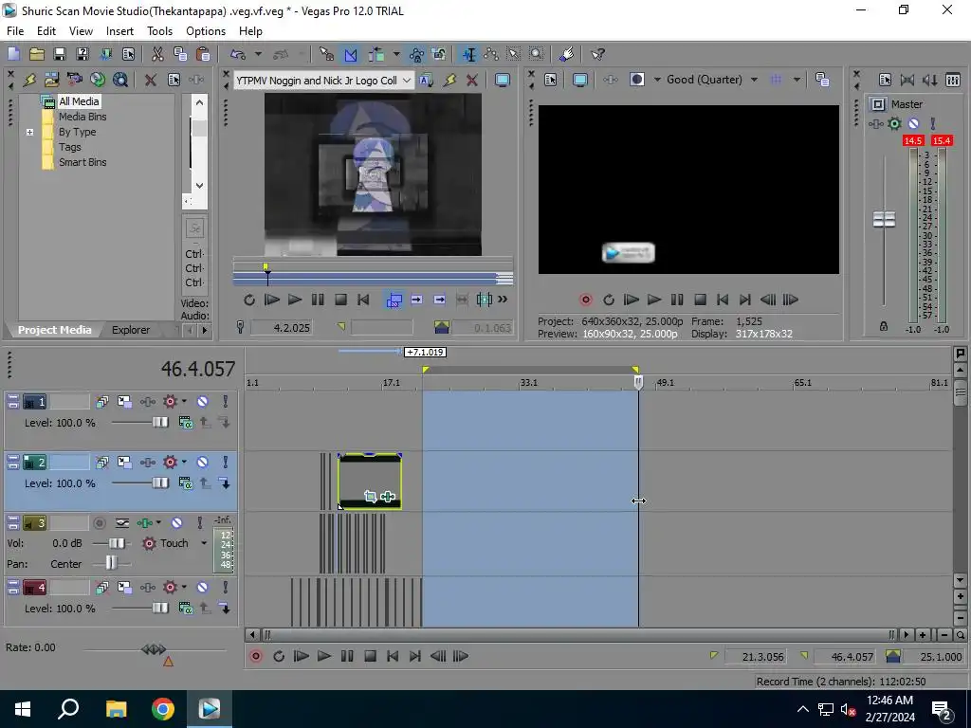This screenshot has width=971, height=728.
Task: Open the Undo history dropdown arrow
Action: pos(258,54)
